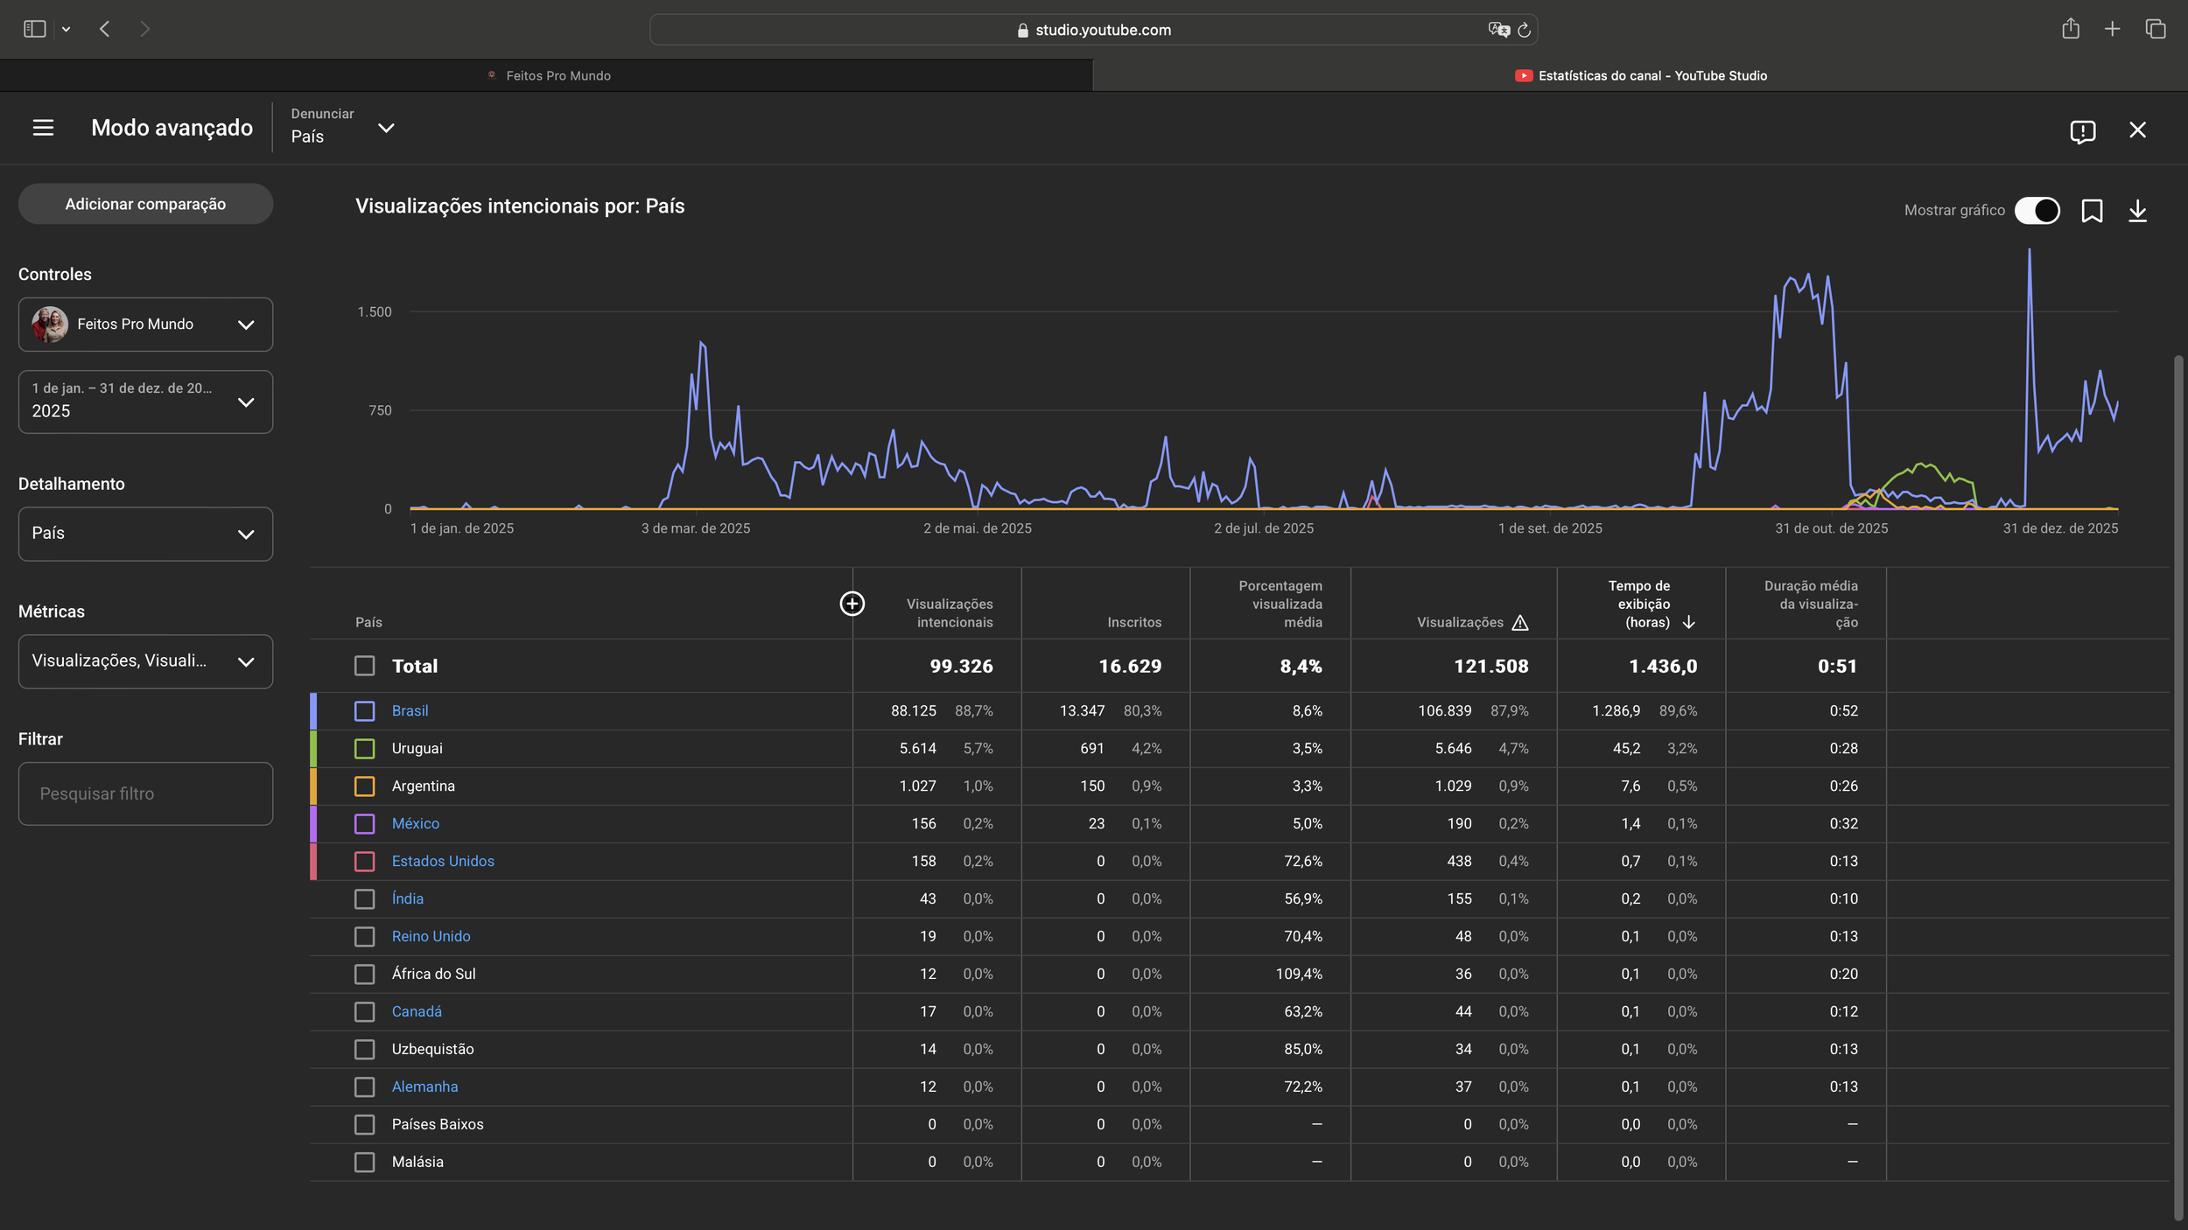Image resolution: width=2188 pixels, height=1230 pixels.
Task: Select the Uruguai row checkbox
Action: point(364,749)
